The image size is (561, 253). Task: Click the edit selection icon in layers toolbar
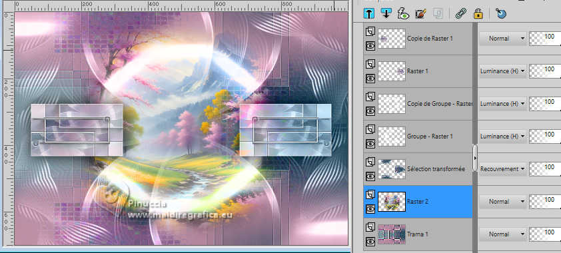420,14
